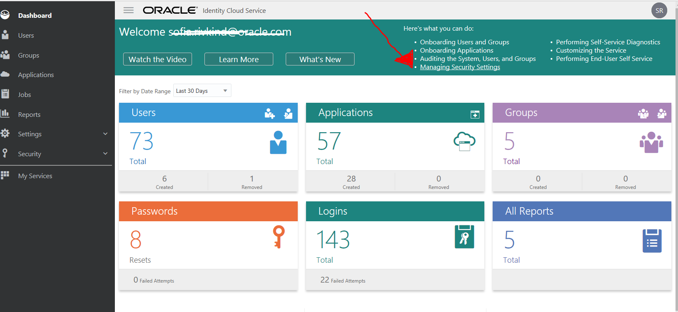The height and width of the screenshot is (312, 678).
Task: Open Auditing the System, Users, and Groups link
Action: click(x=478, y=59)
